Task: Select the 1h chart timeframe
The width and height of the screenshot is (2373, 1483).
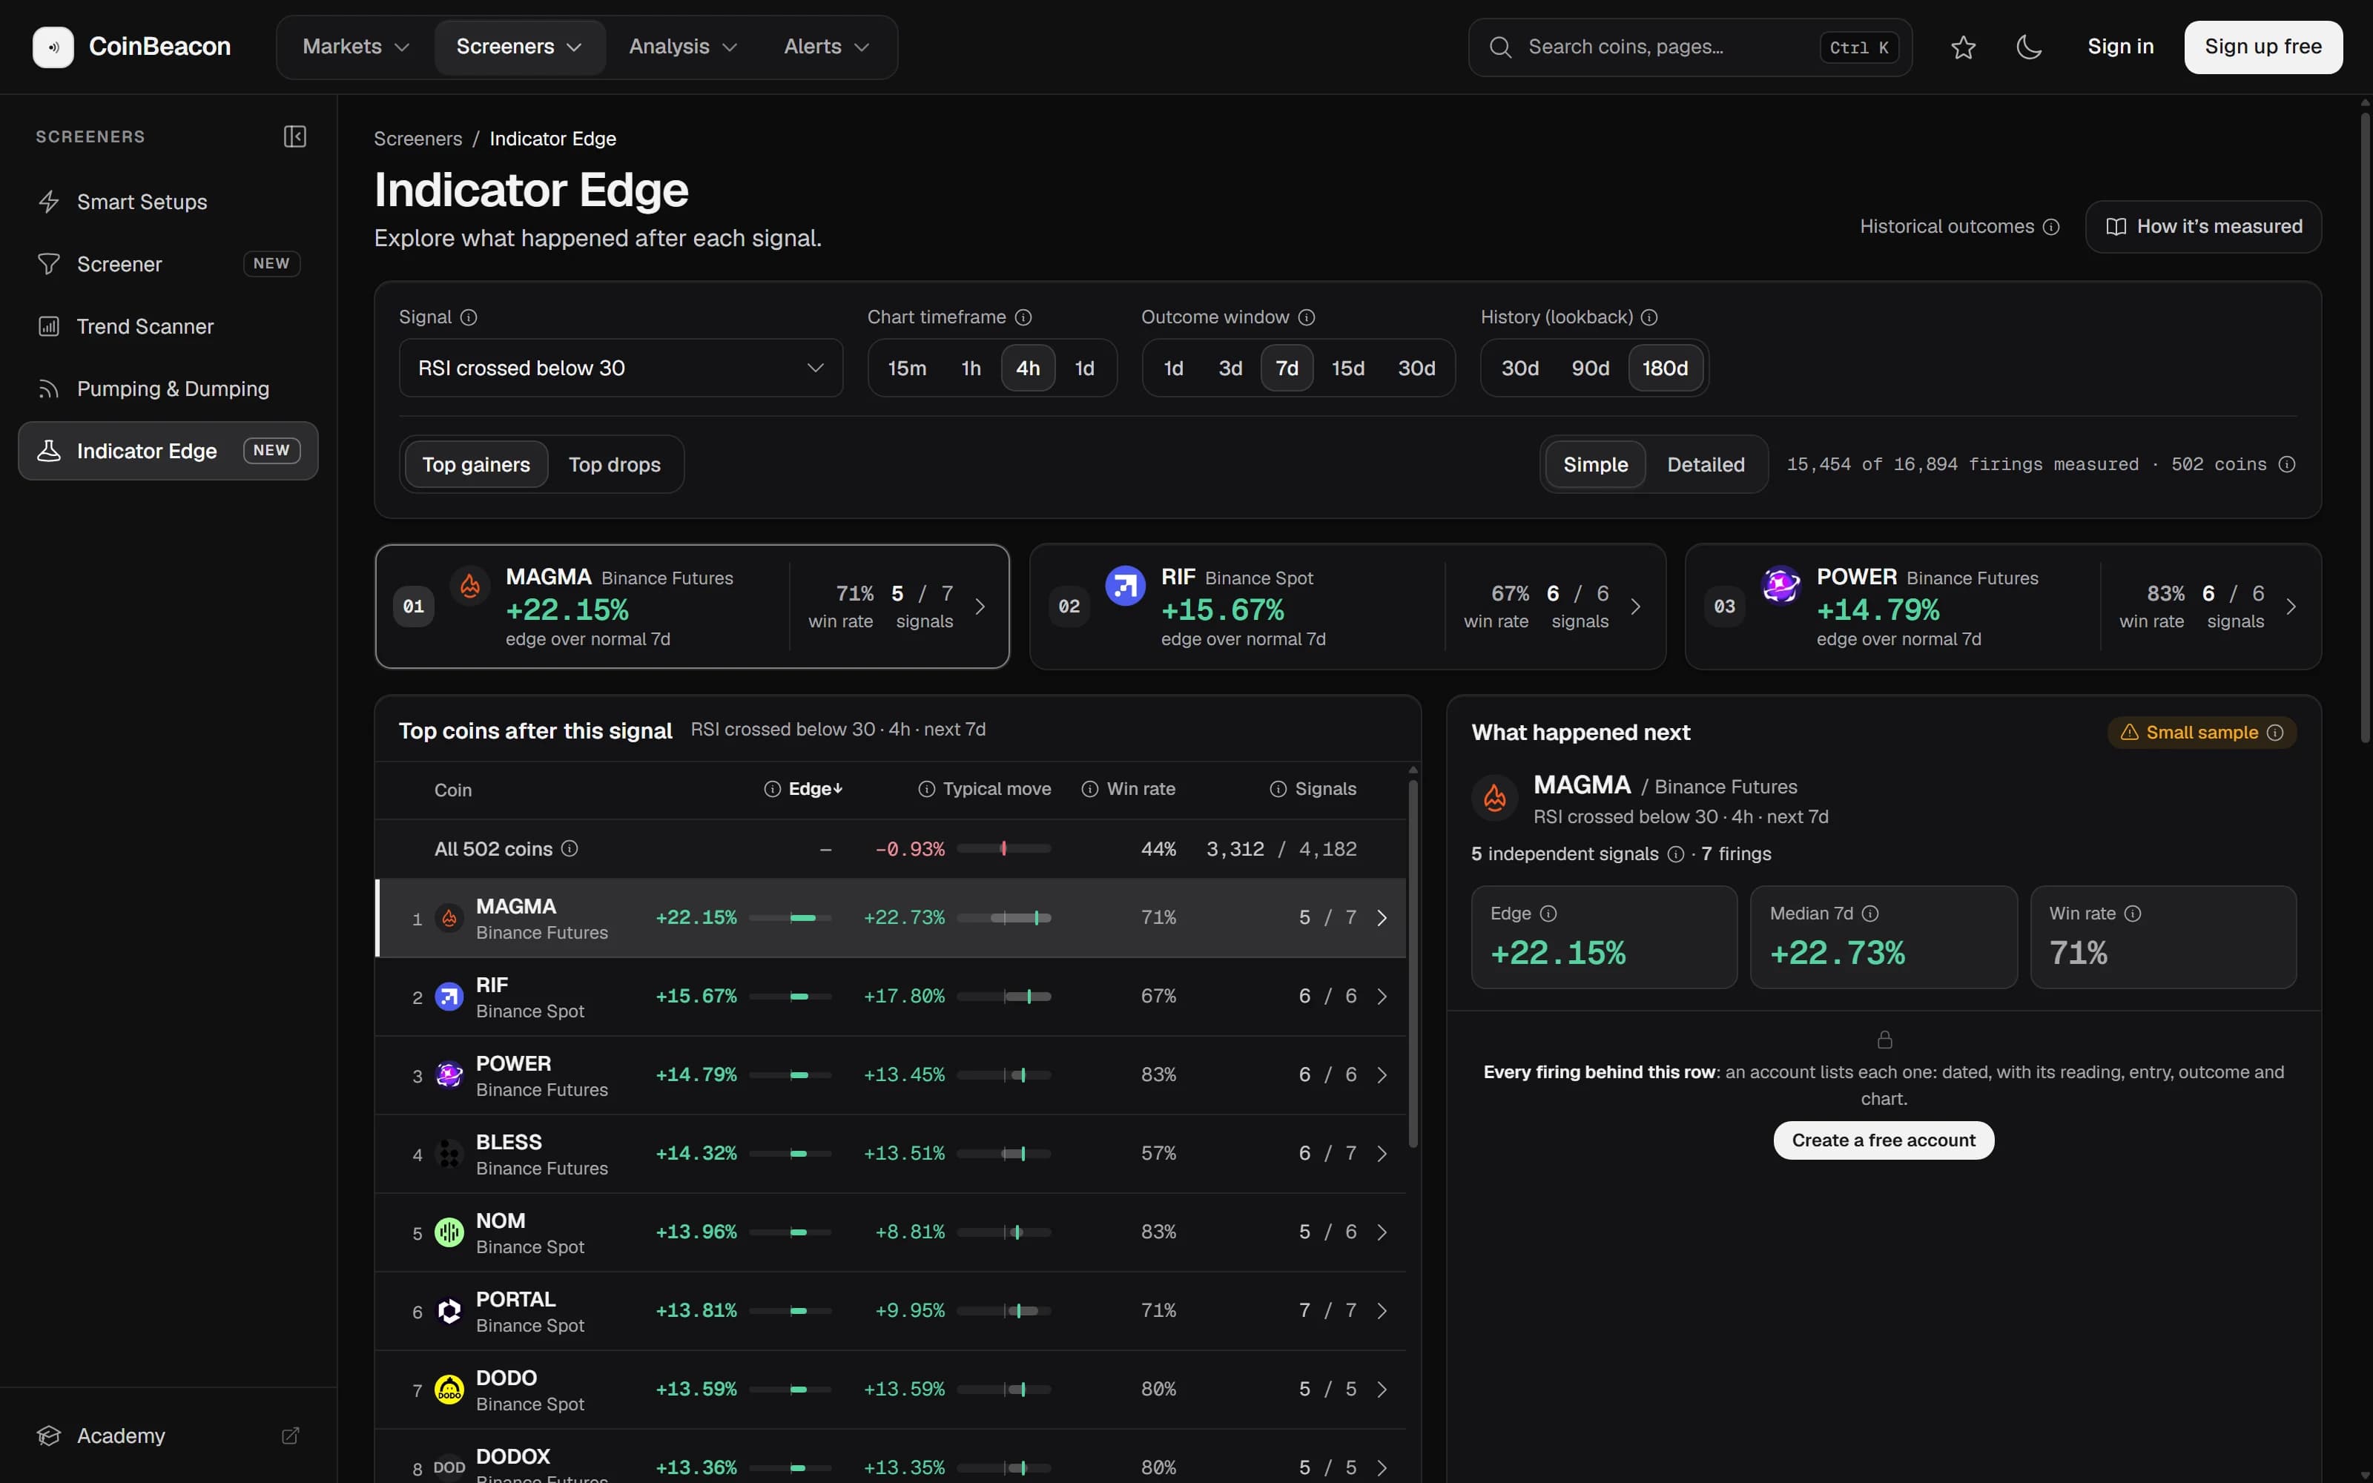Action: tap(971, 368)
